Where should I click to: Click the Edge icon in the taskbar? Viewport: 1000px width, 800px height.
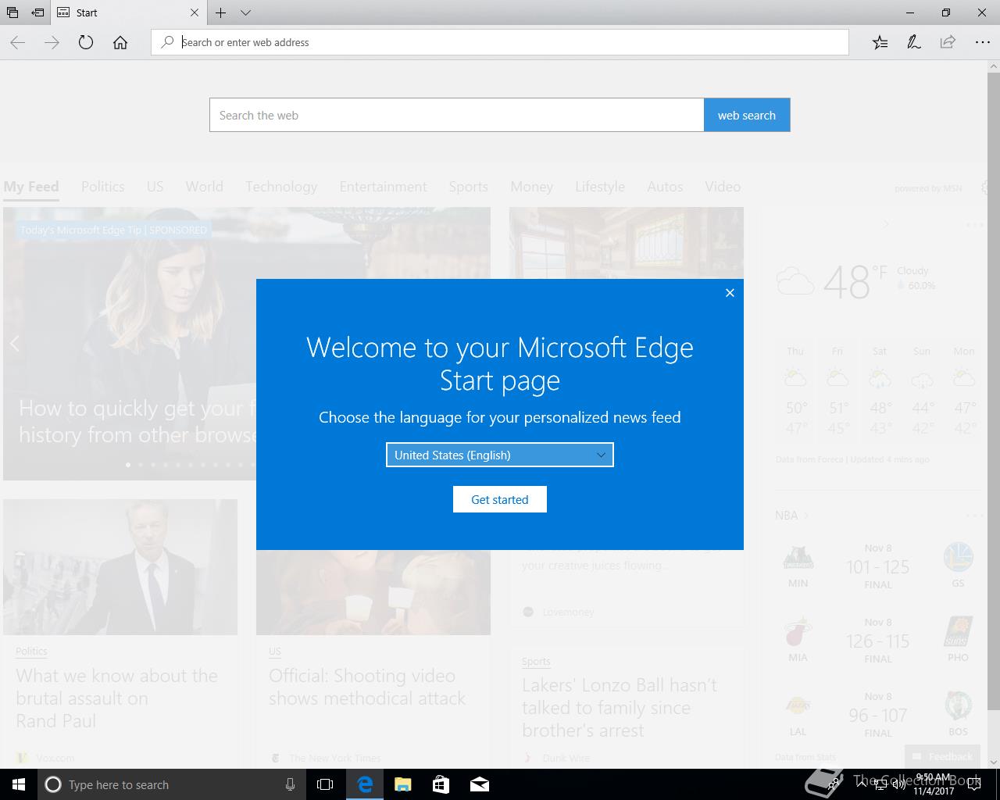365,784
